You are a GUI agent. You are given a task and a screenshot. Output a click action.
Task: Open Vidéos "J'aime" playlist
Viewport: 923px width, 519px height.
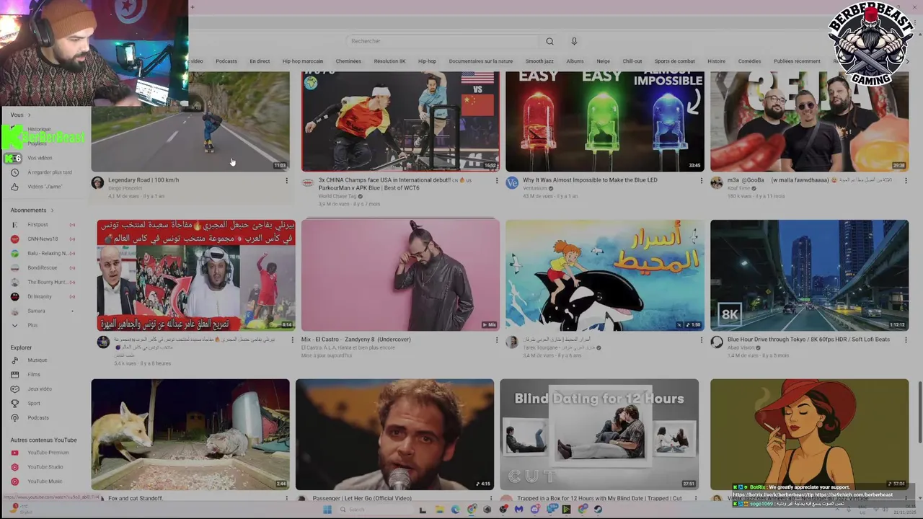[45, 187]
